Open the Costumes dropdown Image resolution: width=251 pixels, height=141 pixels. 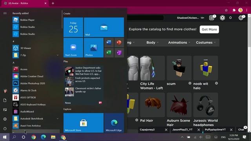(x=206, y=43)
